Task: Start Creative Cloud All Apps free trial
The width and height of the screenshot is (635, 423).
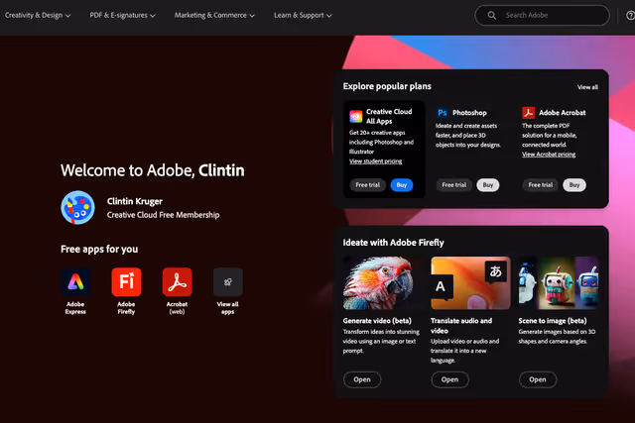Action: coord(368,185)
